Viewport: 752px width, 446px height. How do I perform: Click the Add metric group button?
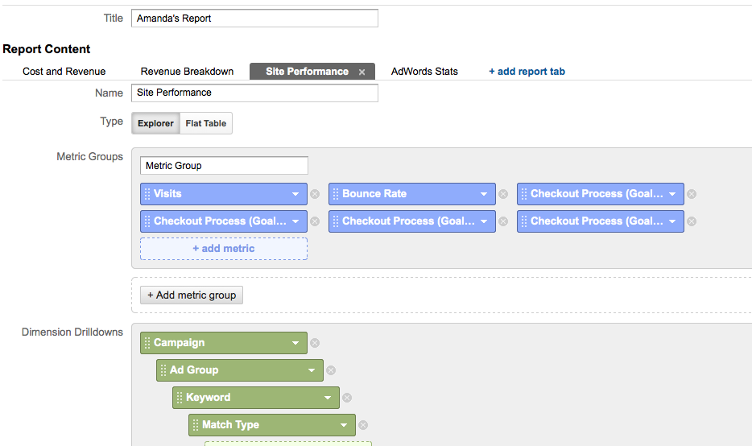click(x=192, y=295)
